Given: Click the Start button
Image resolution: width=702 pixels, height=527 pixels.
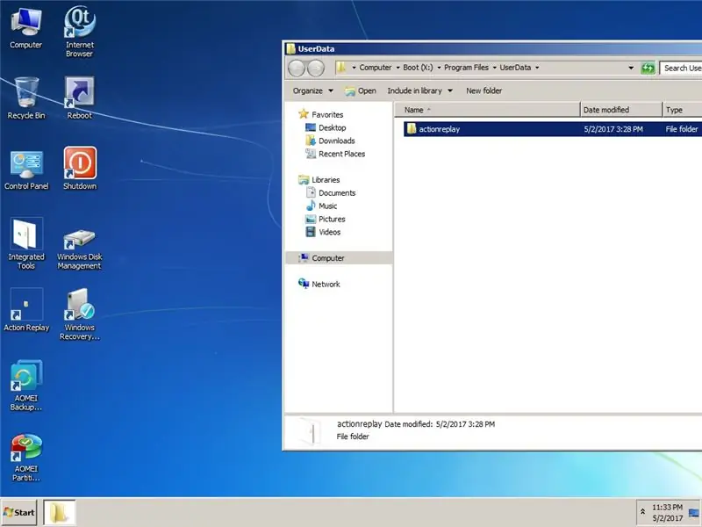Looking at the screenshot, I should (18, 512).
